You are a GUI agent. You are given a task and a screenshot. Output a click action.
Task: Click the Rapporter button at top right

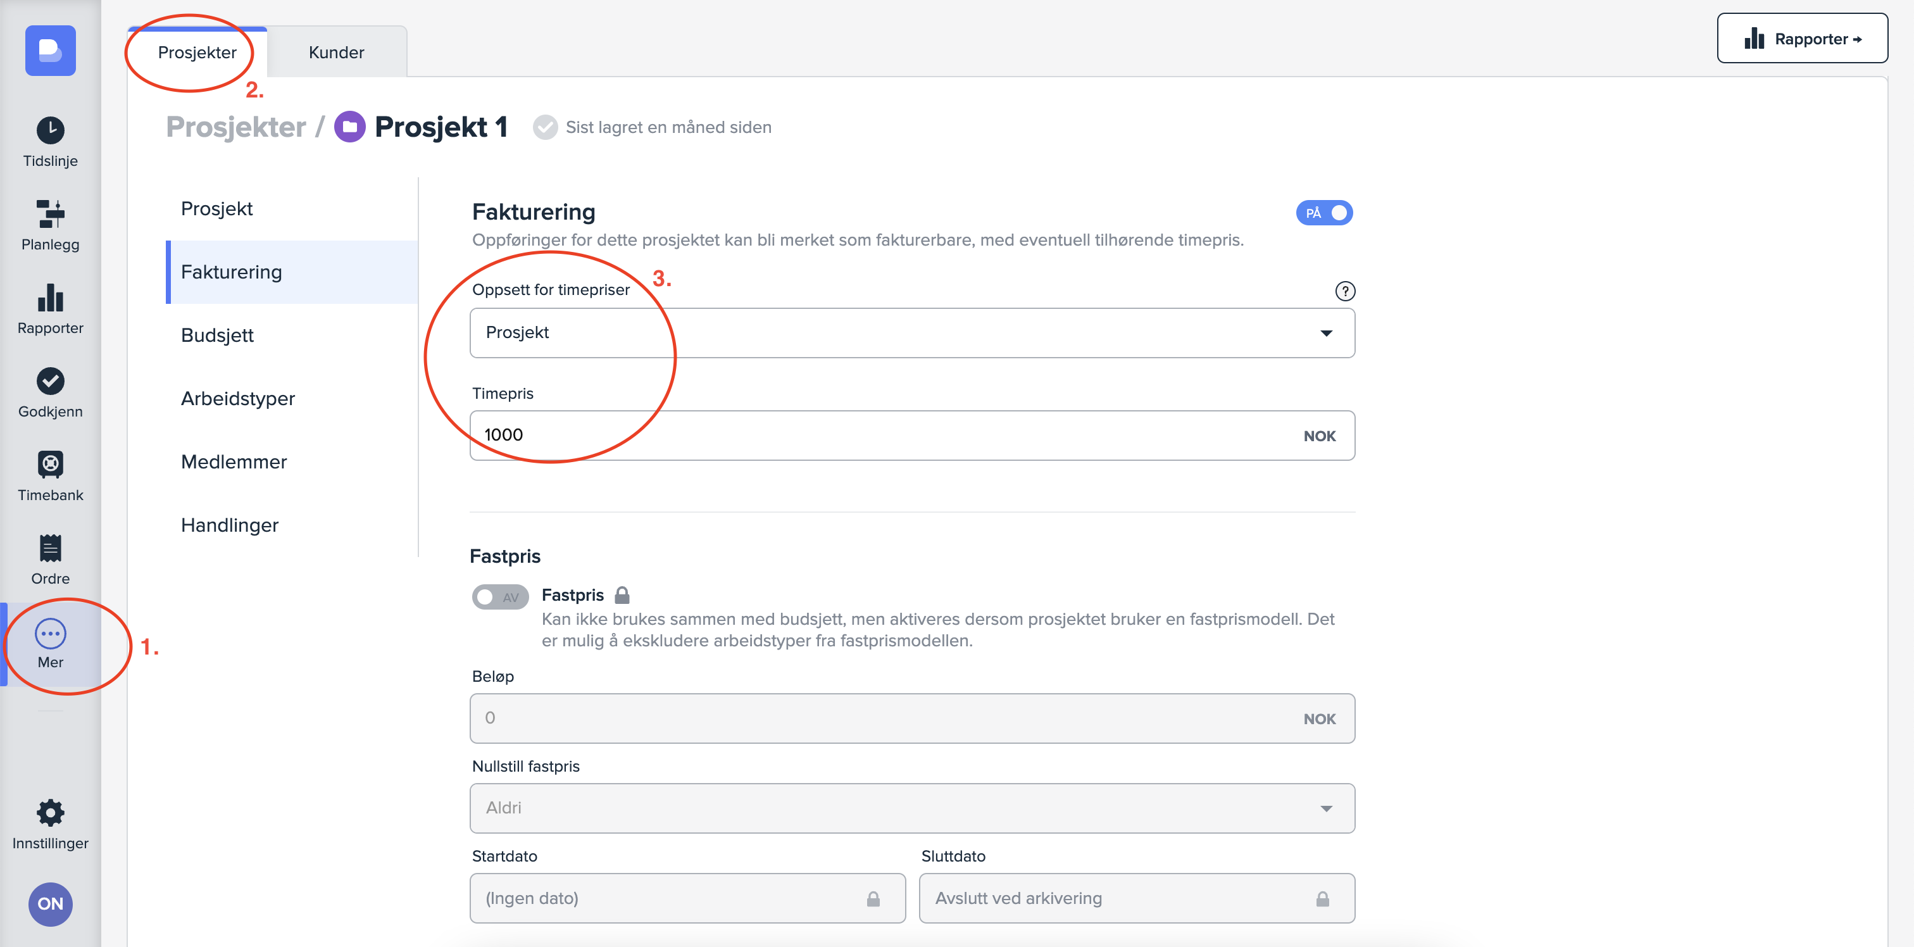coord(1801,39)
